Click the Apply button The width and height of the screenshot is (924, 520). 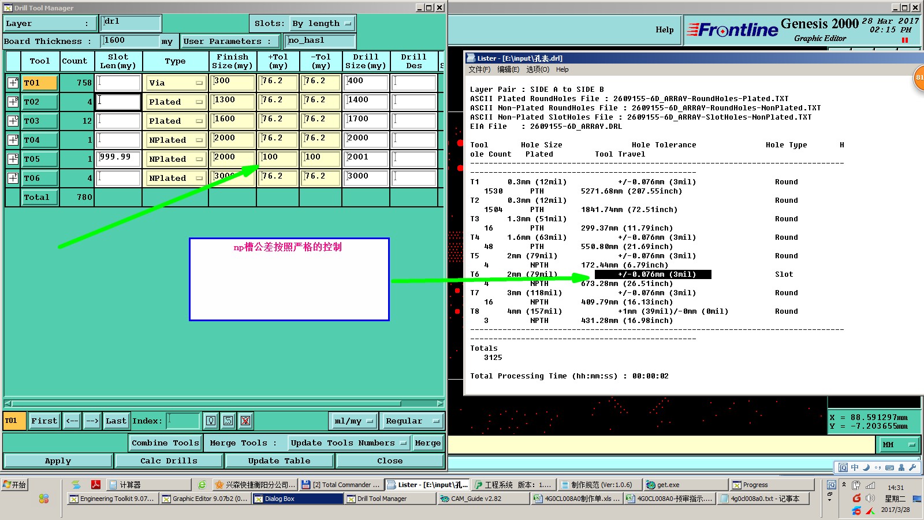tap(58, 460)
